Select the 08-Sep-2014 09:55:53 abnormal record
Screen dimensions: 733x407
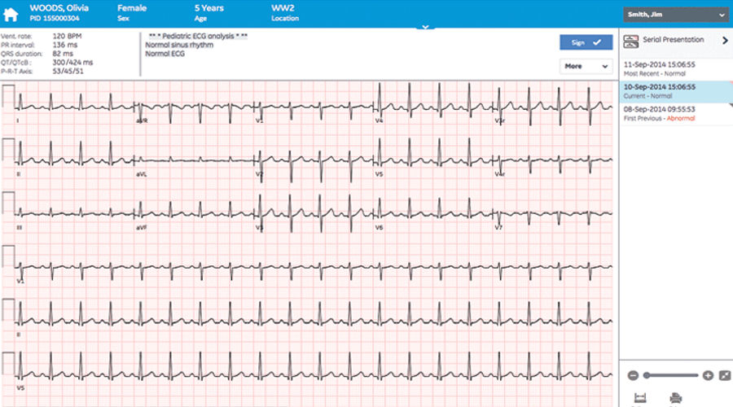[675, 113]
